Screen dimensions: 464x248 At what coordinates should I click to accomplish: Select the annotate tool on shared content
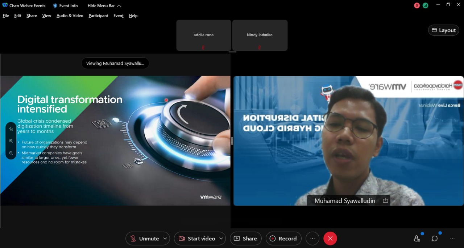(x=11, y=129)
